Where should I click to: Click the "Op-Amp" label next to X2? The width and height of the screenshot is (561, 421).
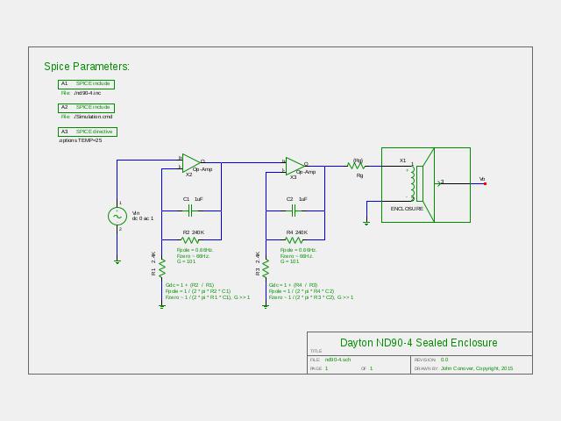click(x=202, y=169)
